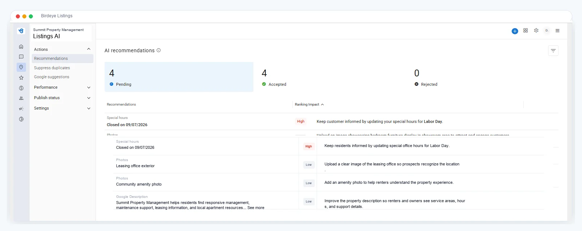582x231 pixels.
Task: Click the Ranking Impact column header
Action: (x=307, y=105)
